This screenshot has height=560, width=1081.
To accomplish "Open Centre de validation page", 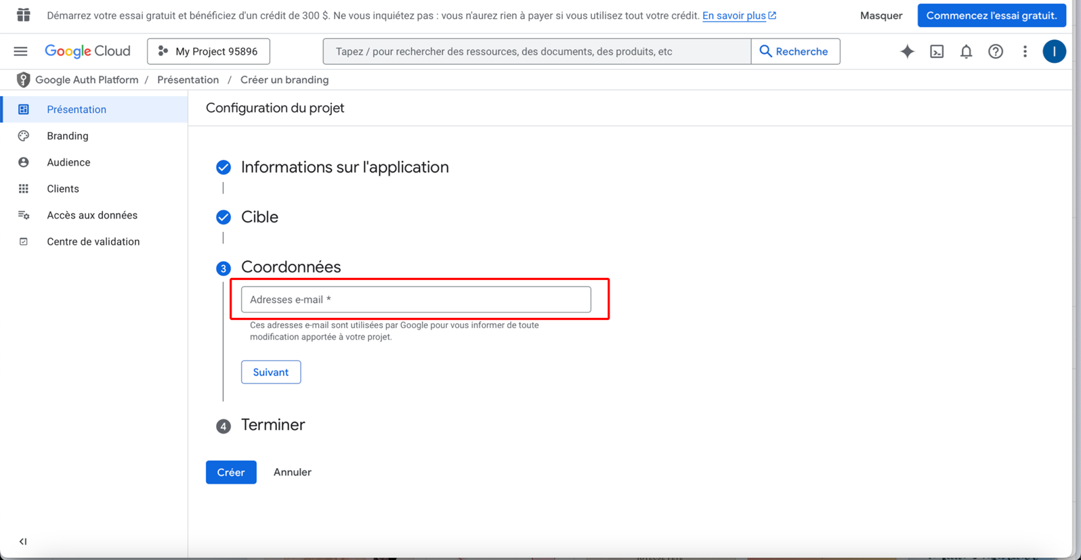I will click(x=93, y=241).
